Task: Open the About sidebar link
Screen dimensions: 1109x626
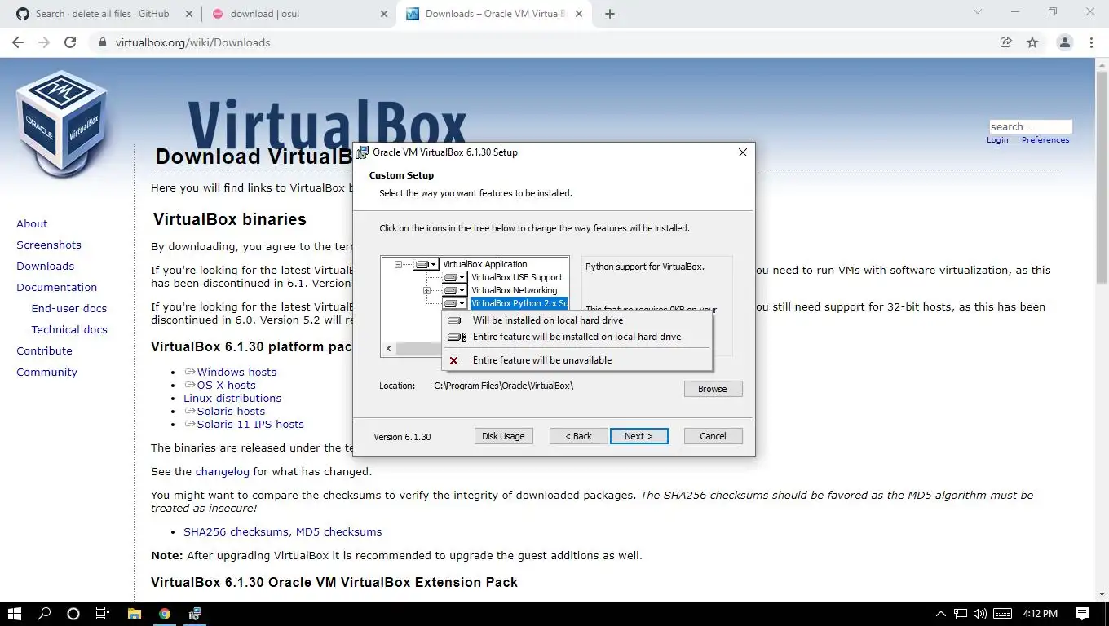Action: coord(32,223)
